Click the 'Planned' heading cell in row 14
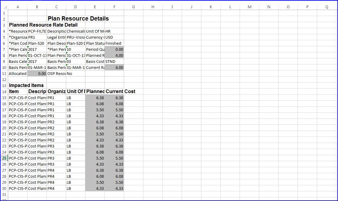The height and width of the screenshot is (201, 338). [95, 91]
